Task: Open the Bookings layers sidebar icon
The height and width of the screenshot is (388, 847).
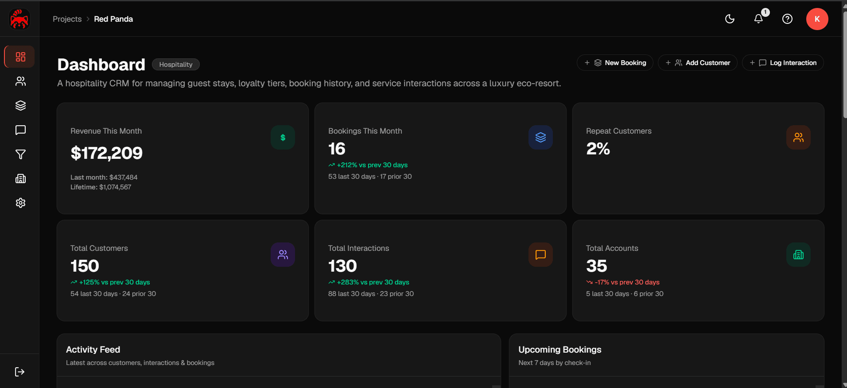Action: click(20, 105)
